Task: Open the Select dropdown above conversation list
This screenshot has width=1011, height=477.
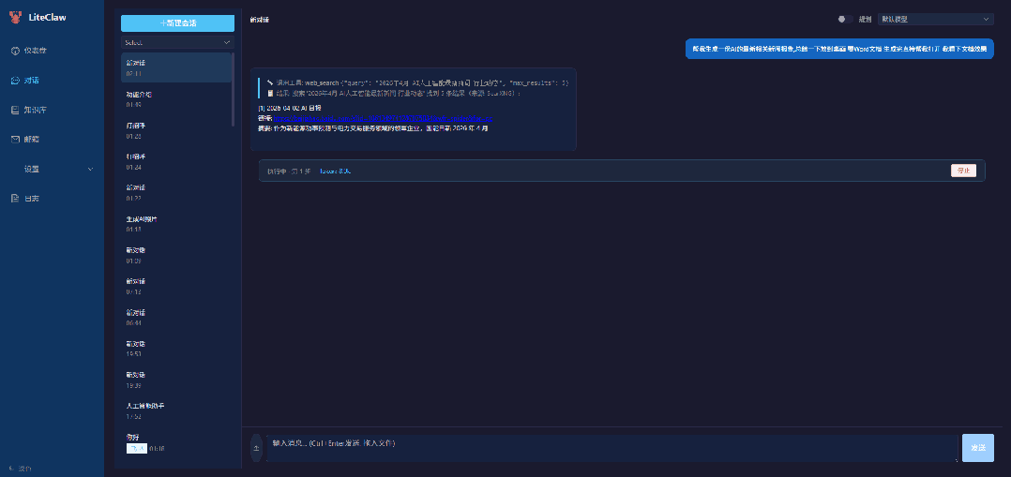Action: [x=177, y=42]
